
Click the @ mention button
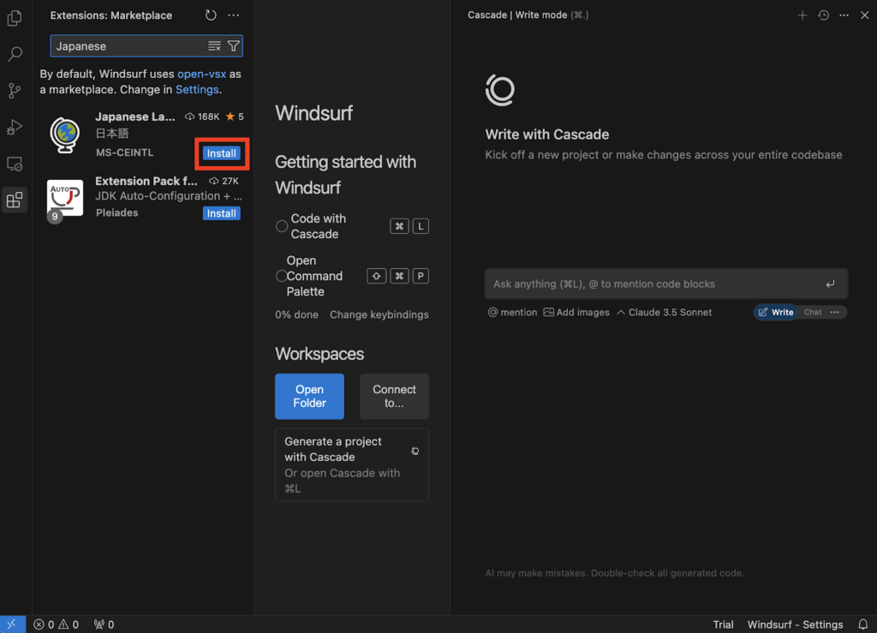pos(512,313)
